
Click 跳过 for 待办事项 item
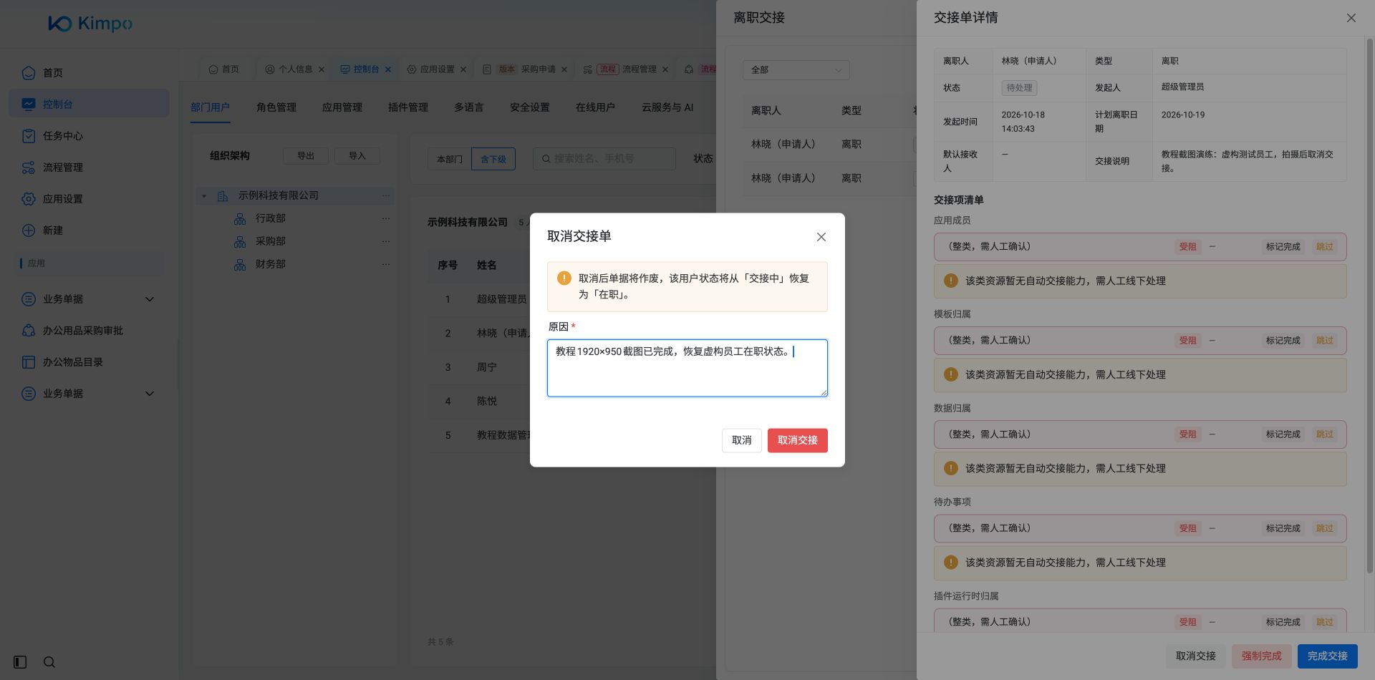pos(1325,528)
